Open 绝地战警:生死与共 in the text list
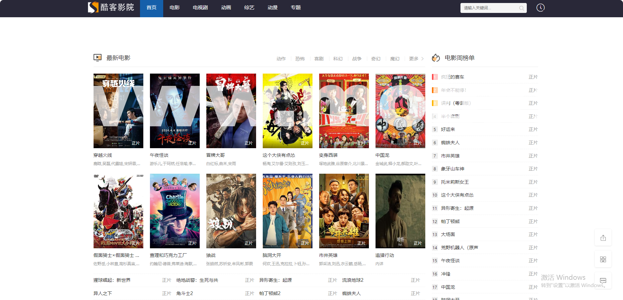 point(197,280)
